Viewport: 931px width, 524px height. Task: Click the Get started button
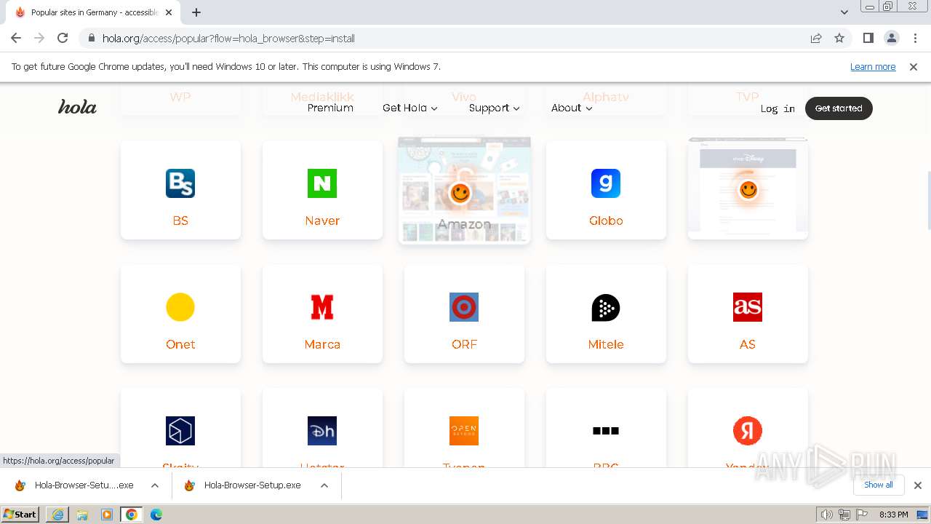[x=839, y=108]
